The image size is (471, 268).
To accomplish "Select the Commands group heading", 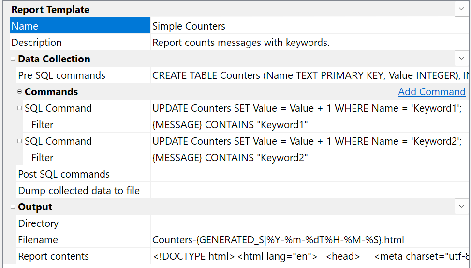I will click(51, 92).
